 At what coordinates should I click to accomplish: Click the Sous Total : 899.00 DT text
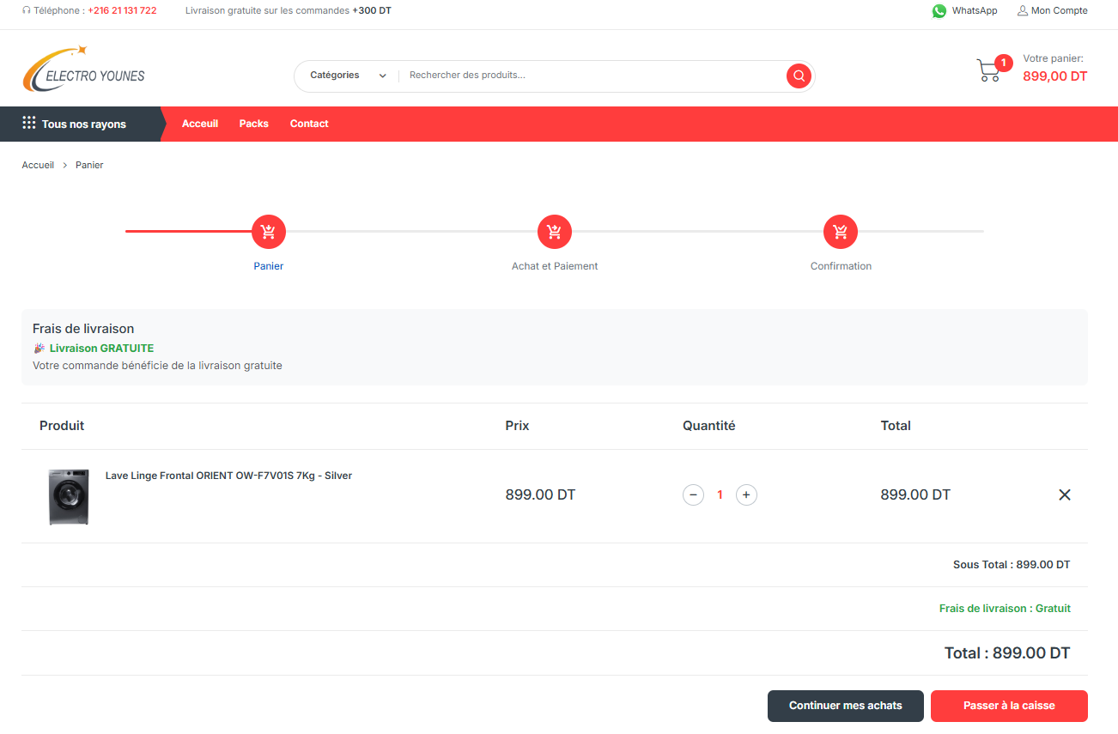[1012, 565]
